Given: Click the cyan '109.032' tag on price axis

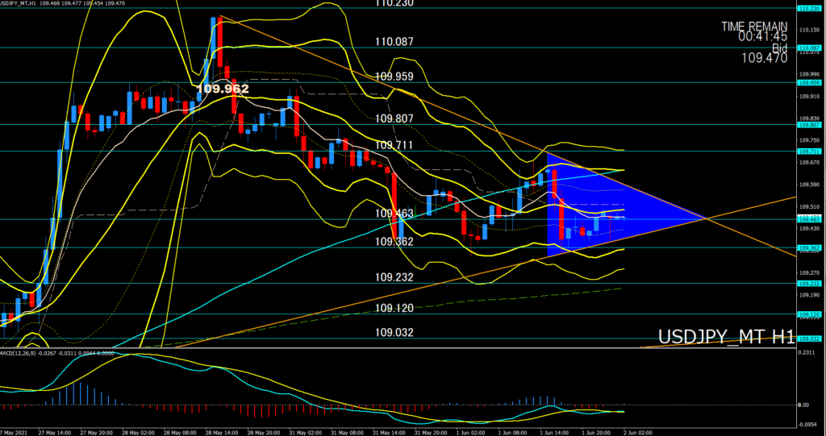Looking at the screenshot, I should pos(810,338).
